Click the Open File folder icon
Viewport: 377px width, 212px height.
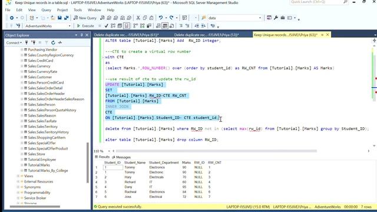(x=53, y=18)
